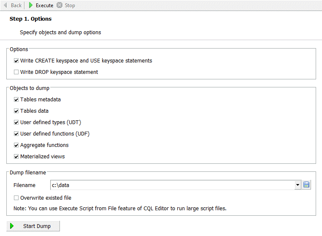The image size is (322, 236).
Task: Click into the Filename text field
Action: pos(169,185)
